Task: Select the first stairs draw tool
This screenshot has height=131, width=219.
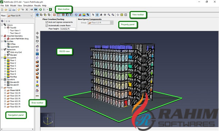Action: [x=37, y=61]
